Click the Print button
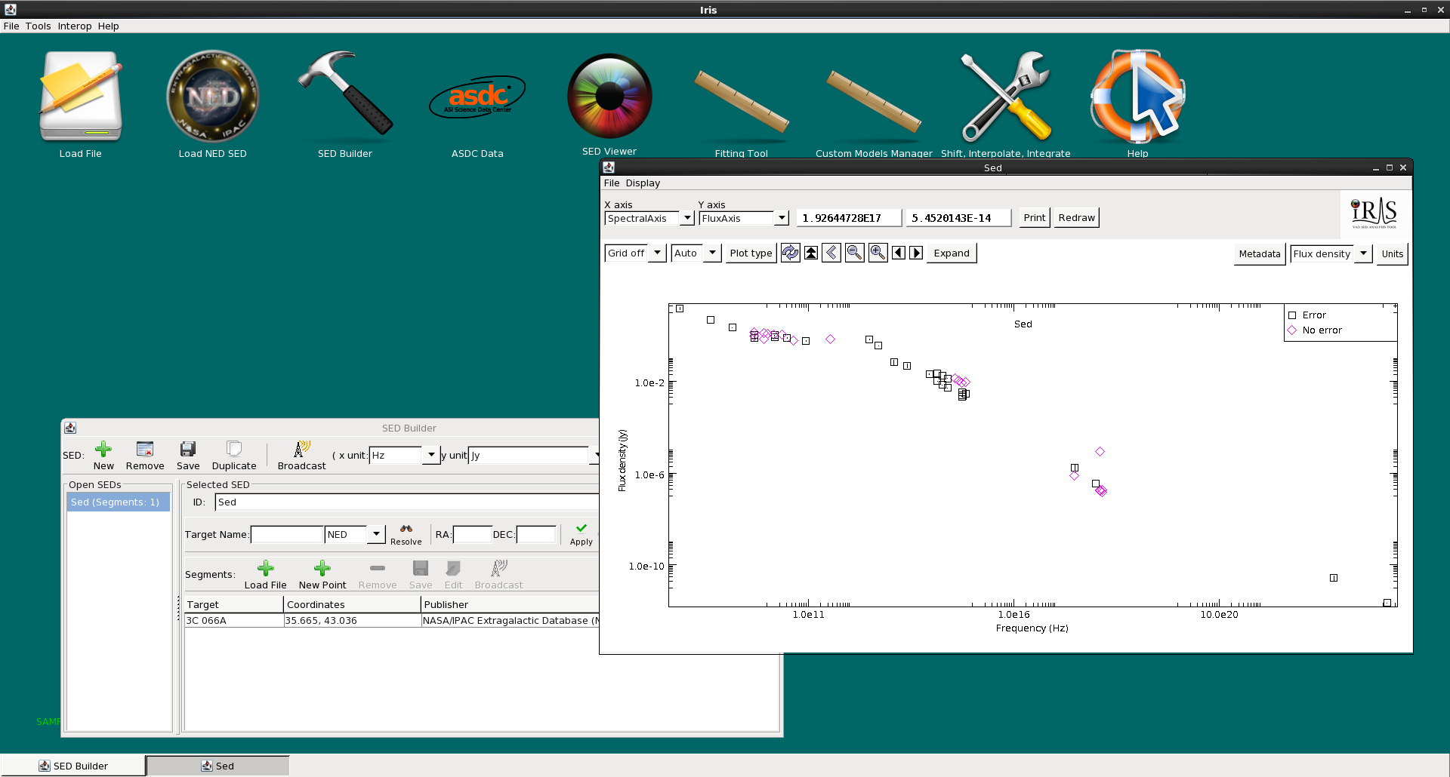 (1035, 218)
